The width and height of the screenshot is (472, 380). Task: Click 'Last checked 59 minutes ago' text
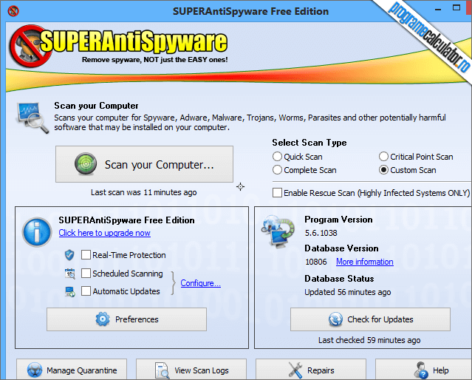369,340
